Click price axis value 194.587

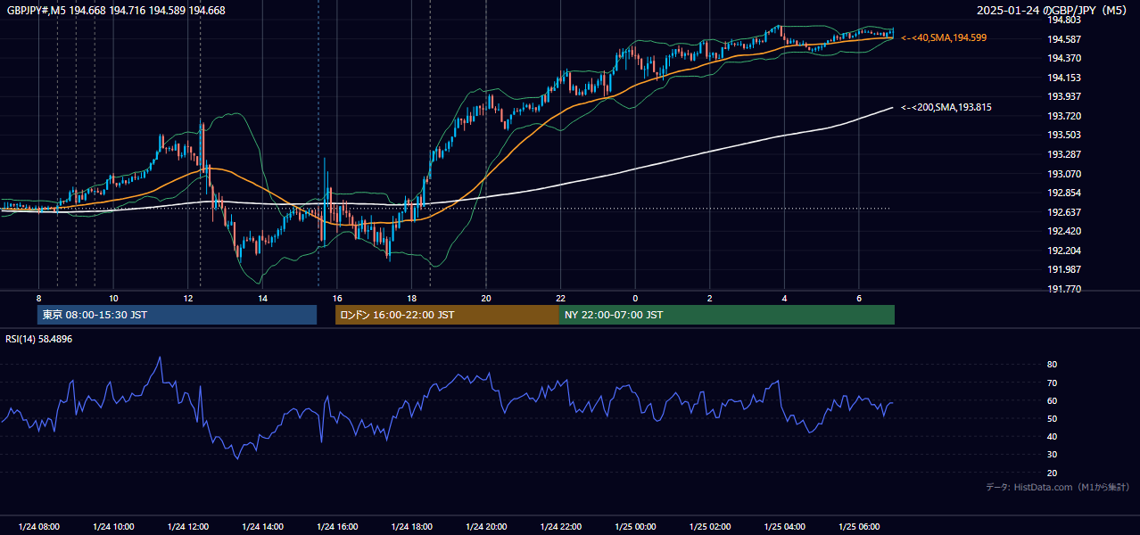point(1062,39)
